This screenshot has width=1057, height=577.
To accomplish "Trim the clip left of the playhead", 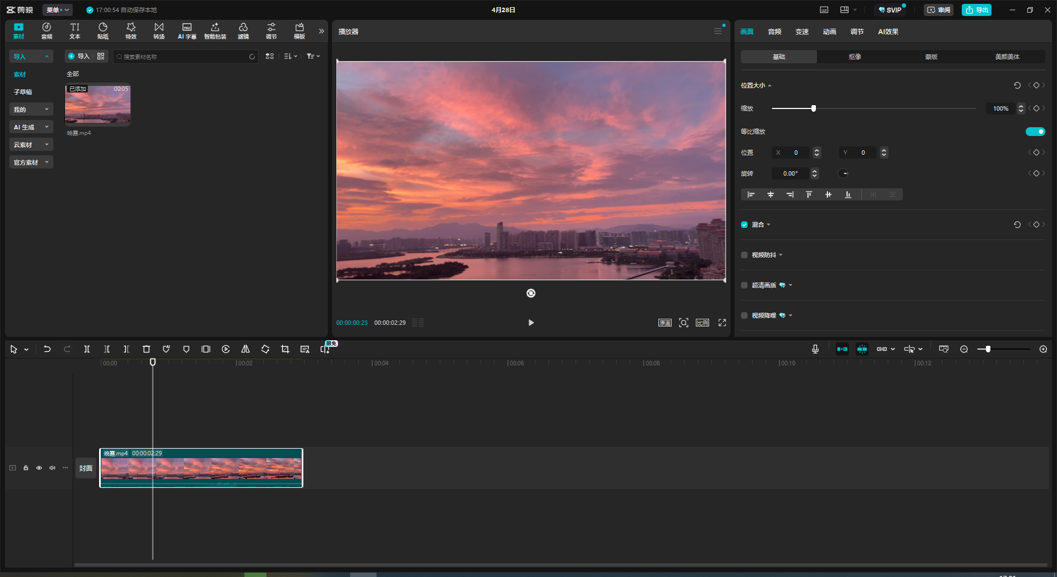I will pyautogui.click(x=107, y=349).
